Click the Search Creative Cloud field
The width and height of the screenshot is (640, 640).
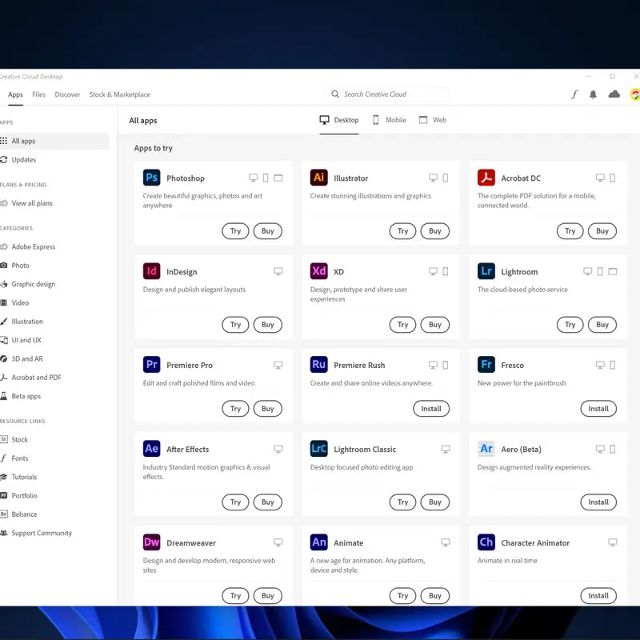pyautogui.click(x=386, y=94)
